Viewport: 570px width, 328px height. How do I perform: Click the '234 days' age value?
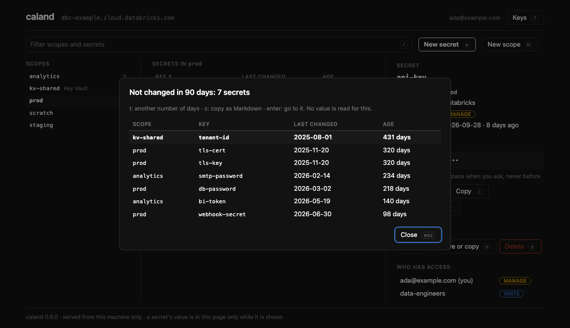click(x=396, y=176)
